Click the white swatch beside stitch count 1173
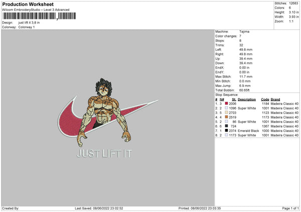This screenshot has height=212, width=301. pyautogui.click(x=227, y=135)
